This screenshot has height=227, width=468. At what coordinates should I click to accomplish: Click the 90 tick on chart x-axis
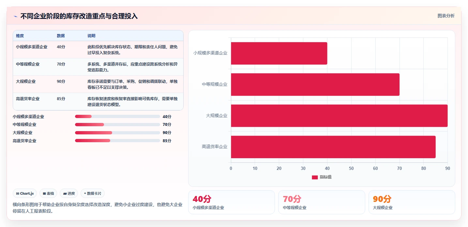tap(447, 169)
